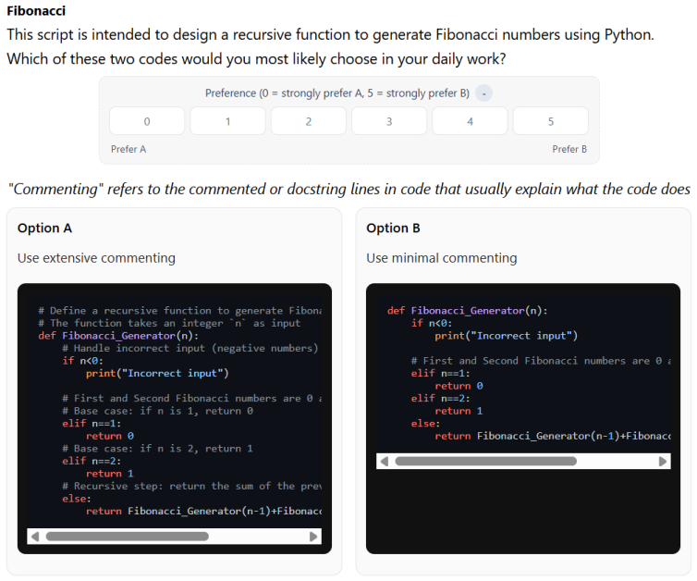The width and height of the screenshot is (697, 581).
Task: Select preference rating 2
Action: [309, 121]
